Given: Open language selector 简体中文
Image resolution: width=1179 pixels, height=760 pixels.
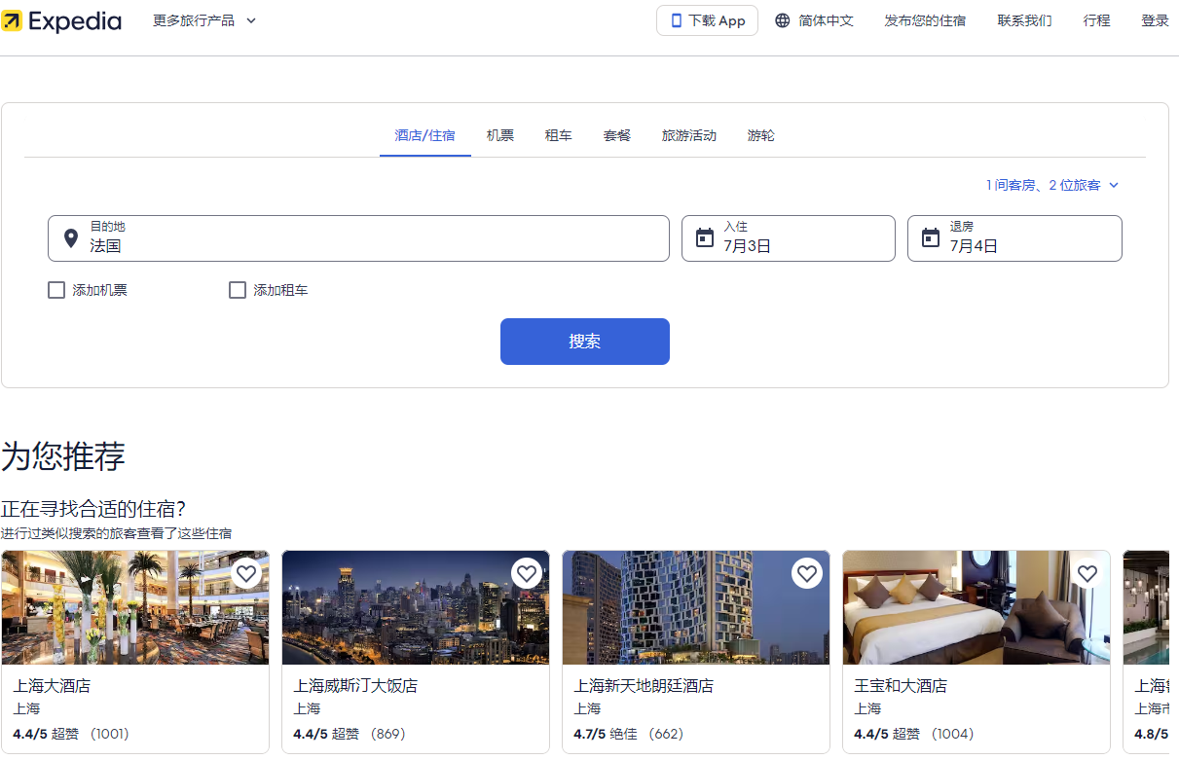Looking at the screenshot, I should point(814,20).
